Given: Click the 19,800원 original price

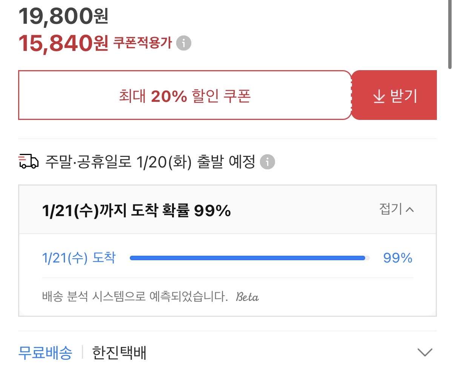Looking at the screenshot, I should 63,16.
